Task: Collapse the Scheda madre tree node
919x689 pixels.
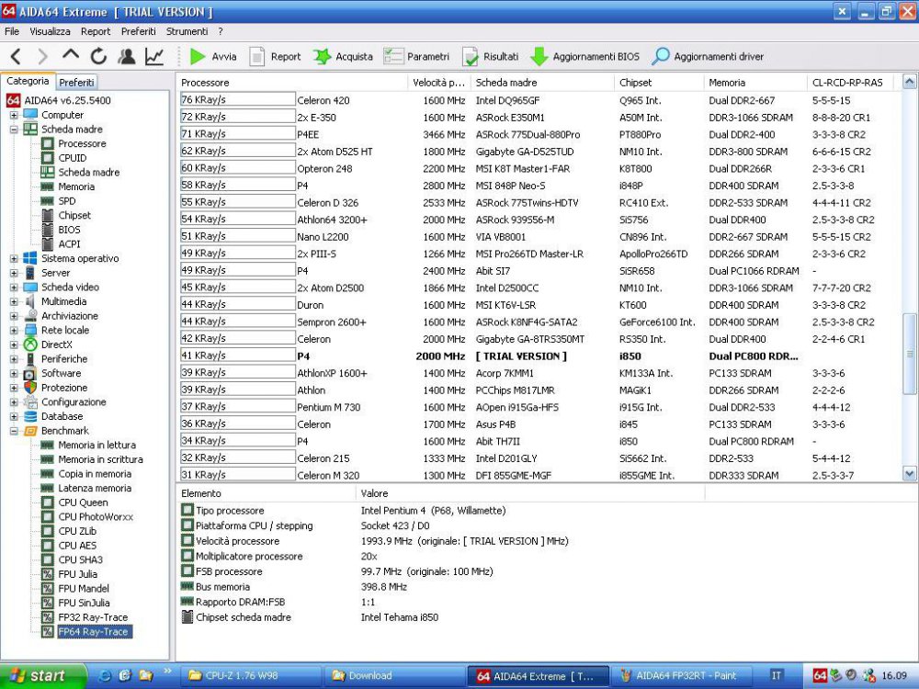Action: (x=14, y=130)
